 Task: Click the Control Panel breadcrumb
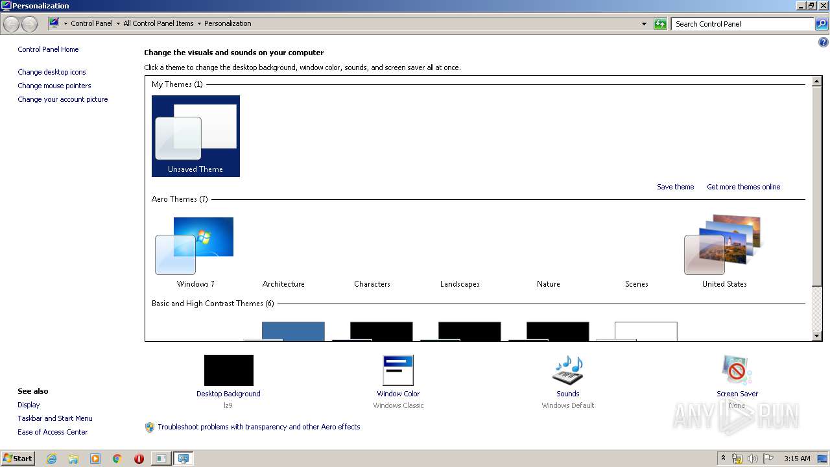[x=91, y=23]
